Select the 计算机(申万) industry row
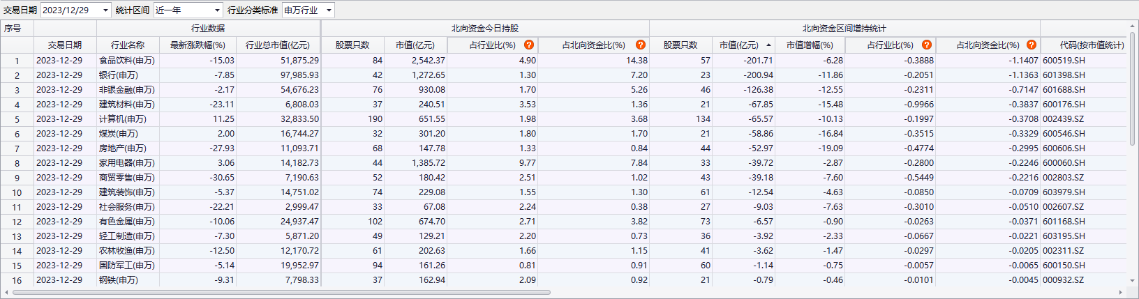The image size is (1139, 299). click(x=123, y=119)
